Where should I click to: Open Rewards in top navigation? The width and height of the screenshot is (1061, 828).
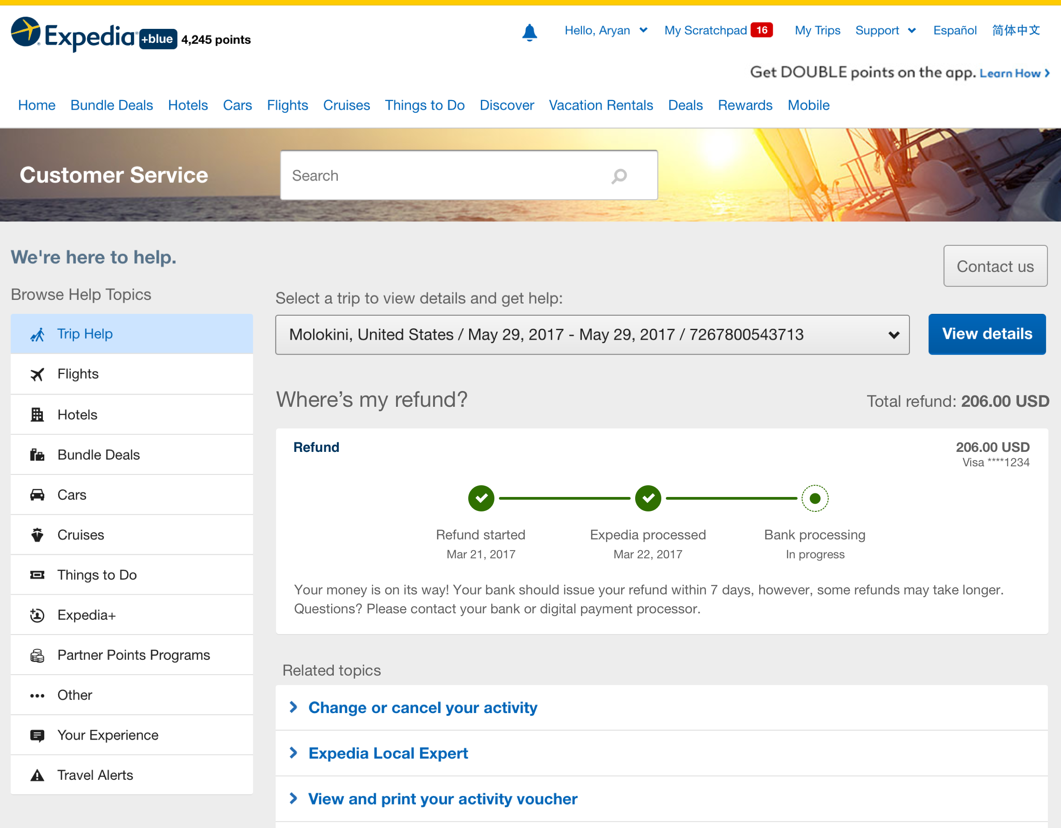[x=745, y=106]
